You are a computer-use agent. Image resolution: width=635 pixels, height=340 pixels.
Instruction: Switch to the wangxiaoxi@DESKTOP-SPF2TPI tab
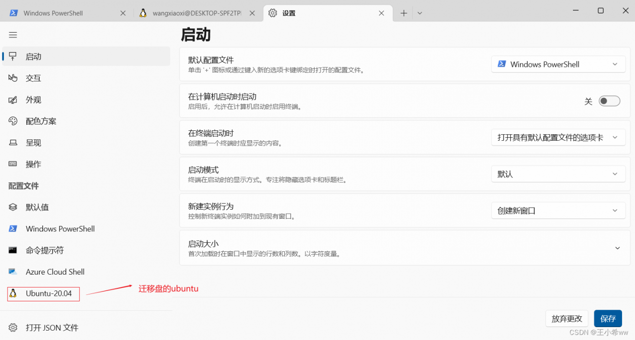pos(193,13)
